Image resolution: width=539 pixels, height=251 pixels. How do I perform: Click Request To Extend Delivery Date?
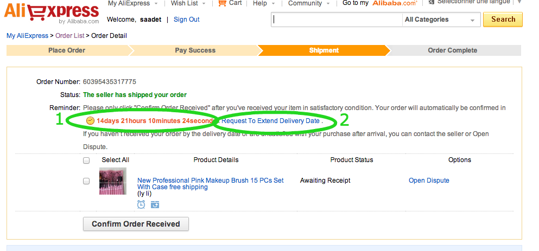pos(270,121)
